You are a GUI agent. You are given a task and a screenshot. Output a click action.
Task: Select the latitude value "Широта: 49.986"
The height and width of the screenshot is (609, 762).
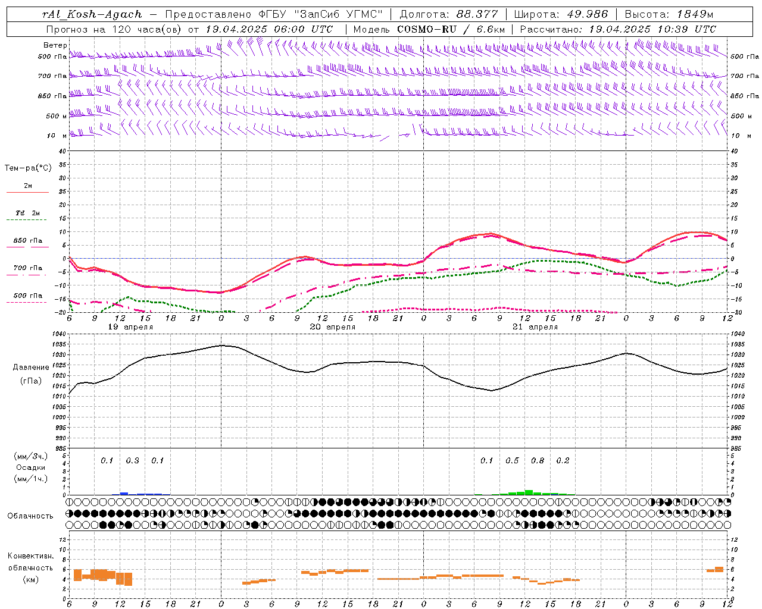point(561,15)
